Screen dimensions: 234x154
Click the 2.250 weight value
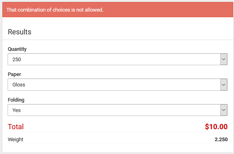pyautogui.click(x=221, y=140)
